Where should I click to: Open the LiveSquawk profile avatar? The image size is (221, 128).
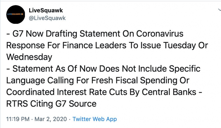click(x=15, y=14)
